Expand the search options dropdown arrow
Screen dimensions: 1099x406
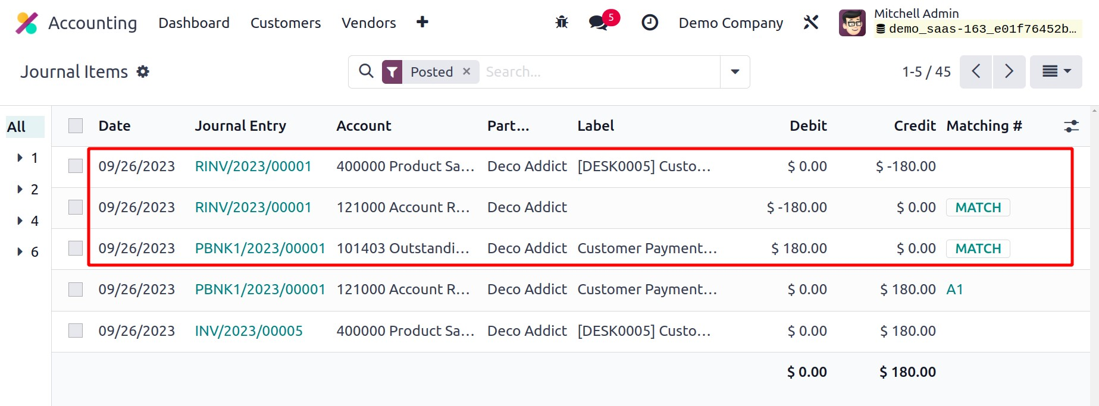pyautogui.click(x=735, y=72)
